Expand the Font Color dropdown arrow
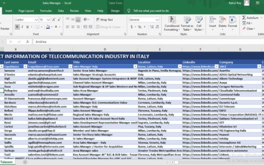 60,27
